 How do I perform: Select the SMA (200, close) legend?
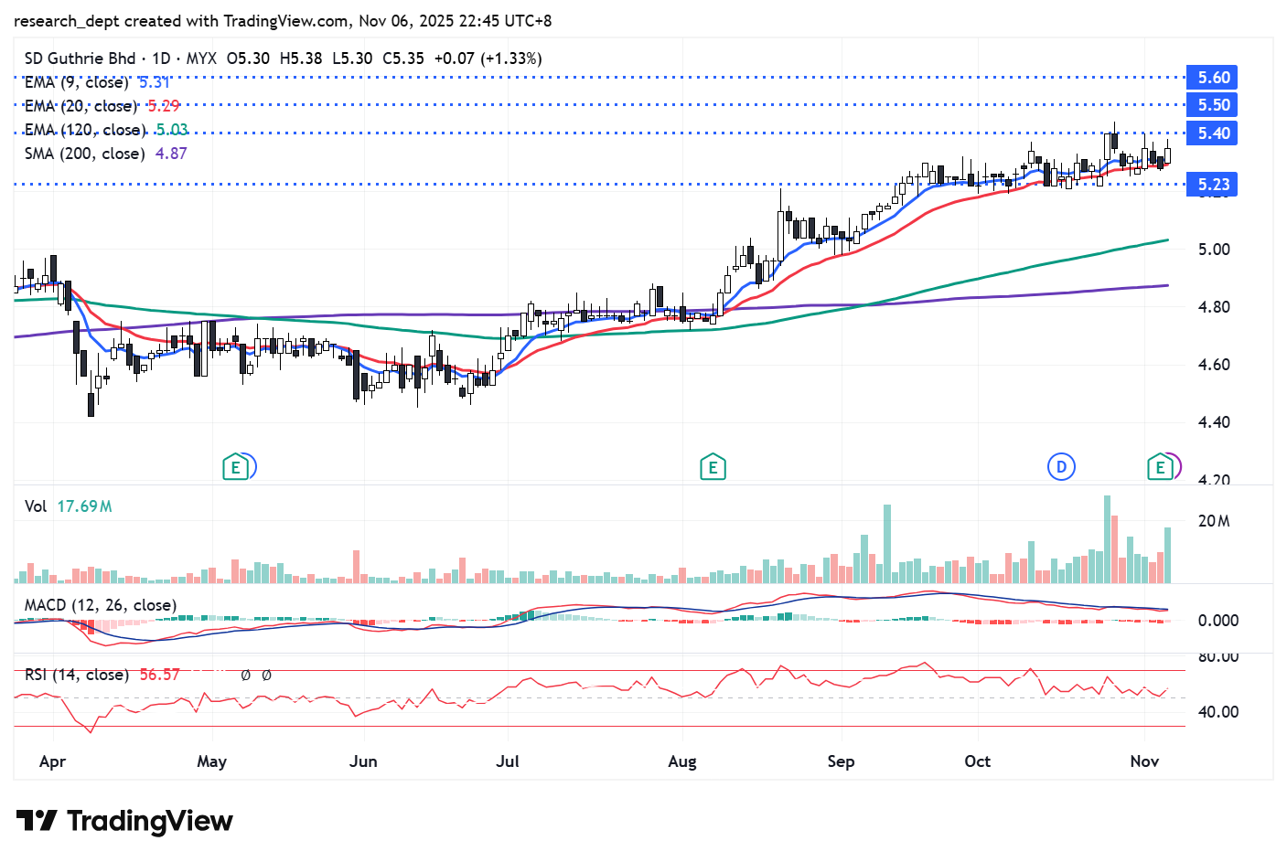84,154
